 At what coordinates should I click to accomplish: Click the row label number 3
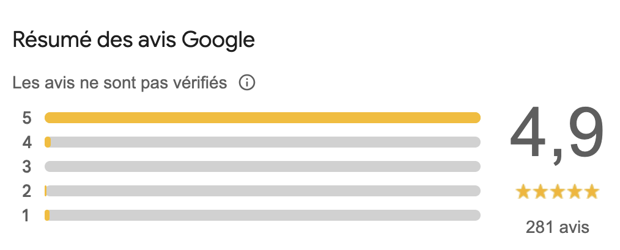(x=26, y=167)
